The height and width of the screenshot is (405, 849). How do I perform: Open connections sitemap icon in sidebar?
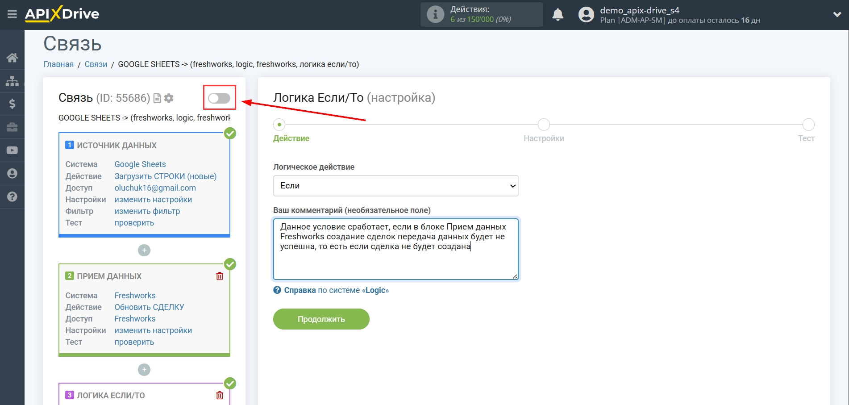point(12,81)
